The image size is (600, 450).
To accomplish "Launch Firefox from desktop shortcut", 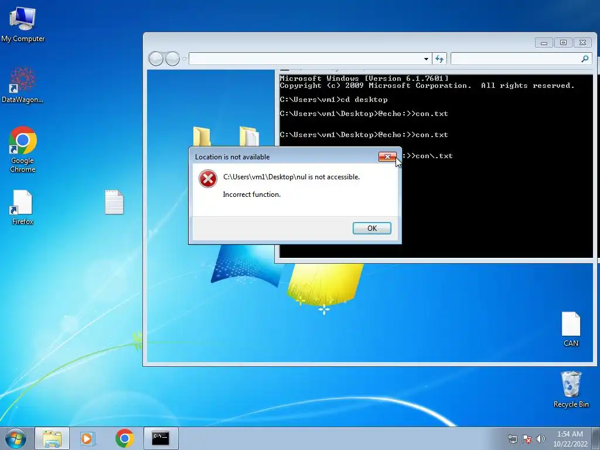I will (x=23, y=207).
